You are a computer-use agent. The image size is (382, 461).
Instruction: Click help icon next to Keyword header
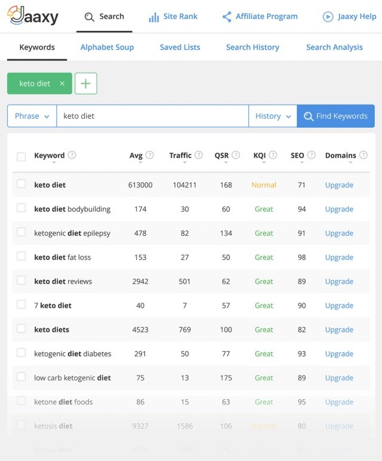72,155
